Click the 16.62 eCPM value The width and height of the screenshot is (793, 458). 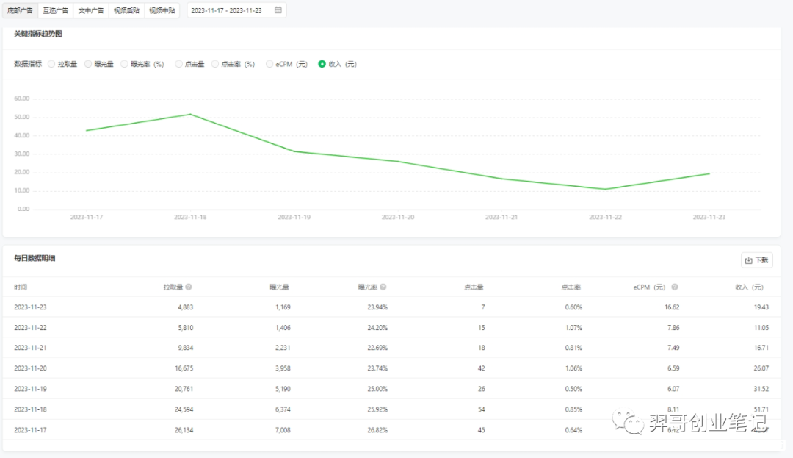click(672, 307)
